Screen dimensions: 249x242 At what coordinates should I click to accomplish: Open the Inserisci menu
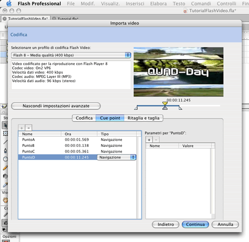click(135, 3)
